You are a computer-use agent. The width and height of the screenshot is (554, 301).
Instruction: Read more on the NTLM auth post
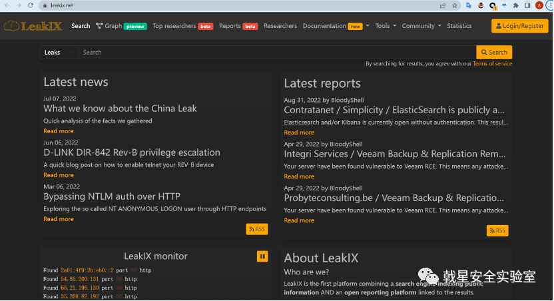[x=59, y=219]
